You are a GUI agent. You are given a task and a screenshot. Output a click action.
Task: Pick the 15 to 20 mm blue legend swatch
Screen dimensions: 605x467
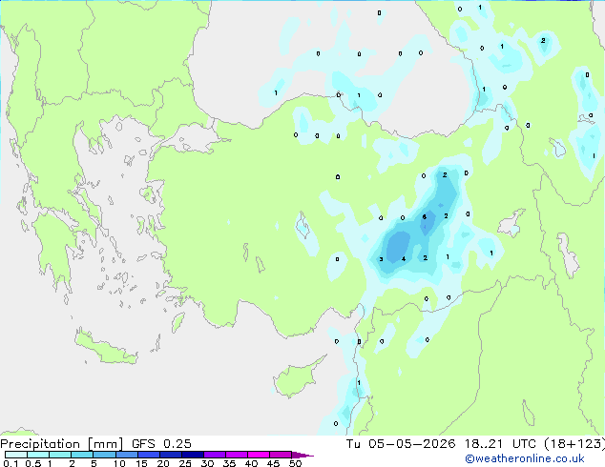[148, 455]
